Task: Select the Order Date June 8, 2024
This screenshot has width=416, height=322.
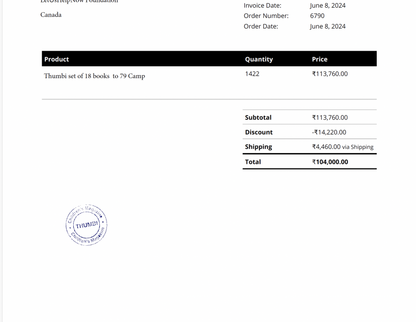Action: tap(328, 26)
